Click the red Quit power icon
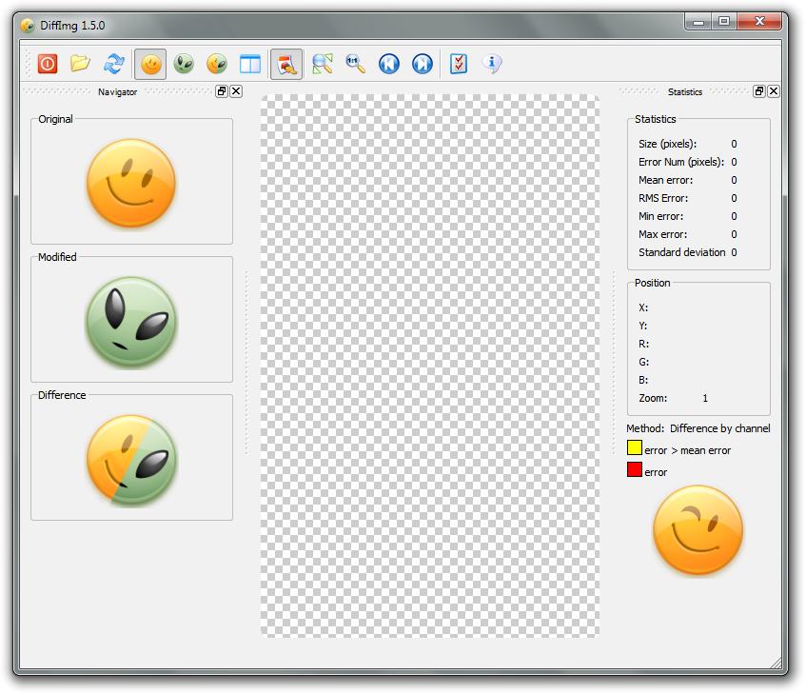Screen dimensions: 806x694 tap(48, 64)
